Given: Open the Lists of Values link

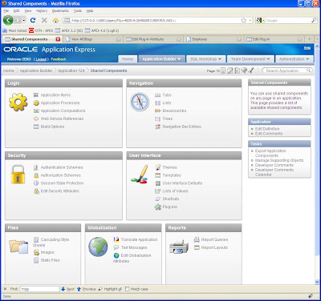Looking at the screenshot, I should coord(175,191).
